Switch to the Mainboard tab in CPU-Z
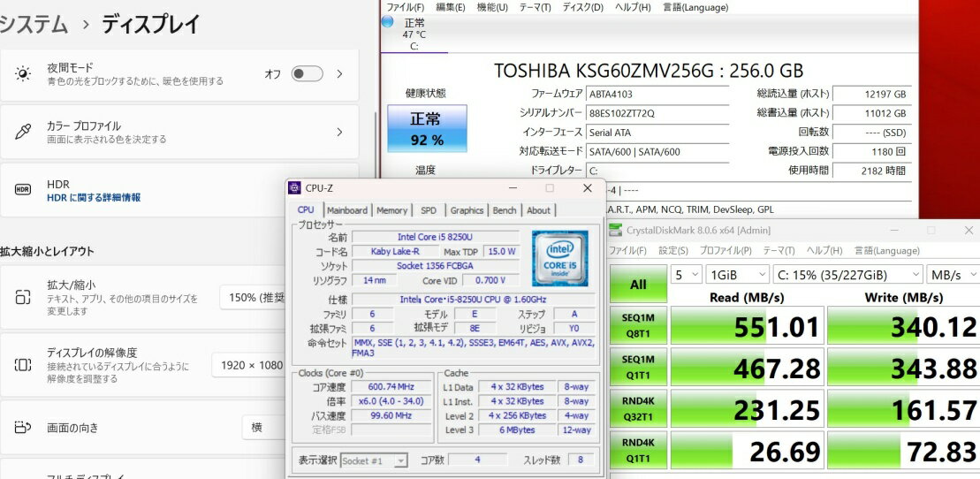The image size is (980, 479). [346, 210]
